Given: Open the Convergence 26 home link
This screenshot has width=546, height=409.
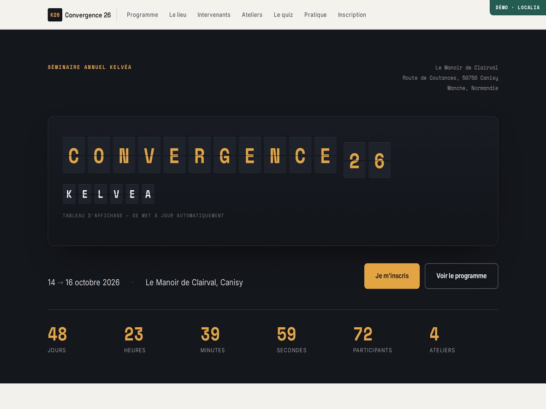Looking at the screenshot, I should tap(79, 15).
